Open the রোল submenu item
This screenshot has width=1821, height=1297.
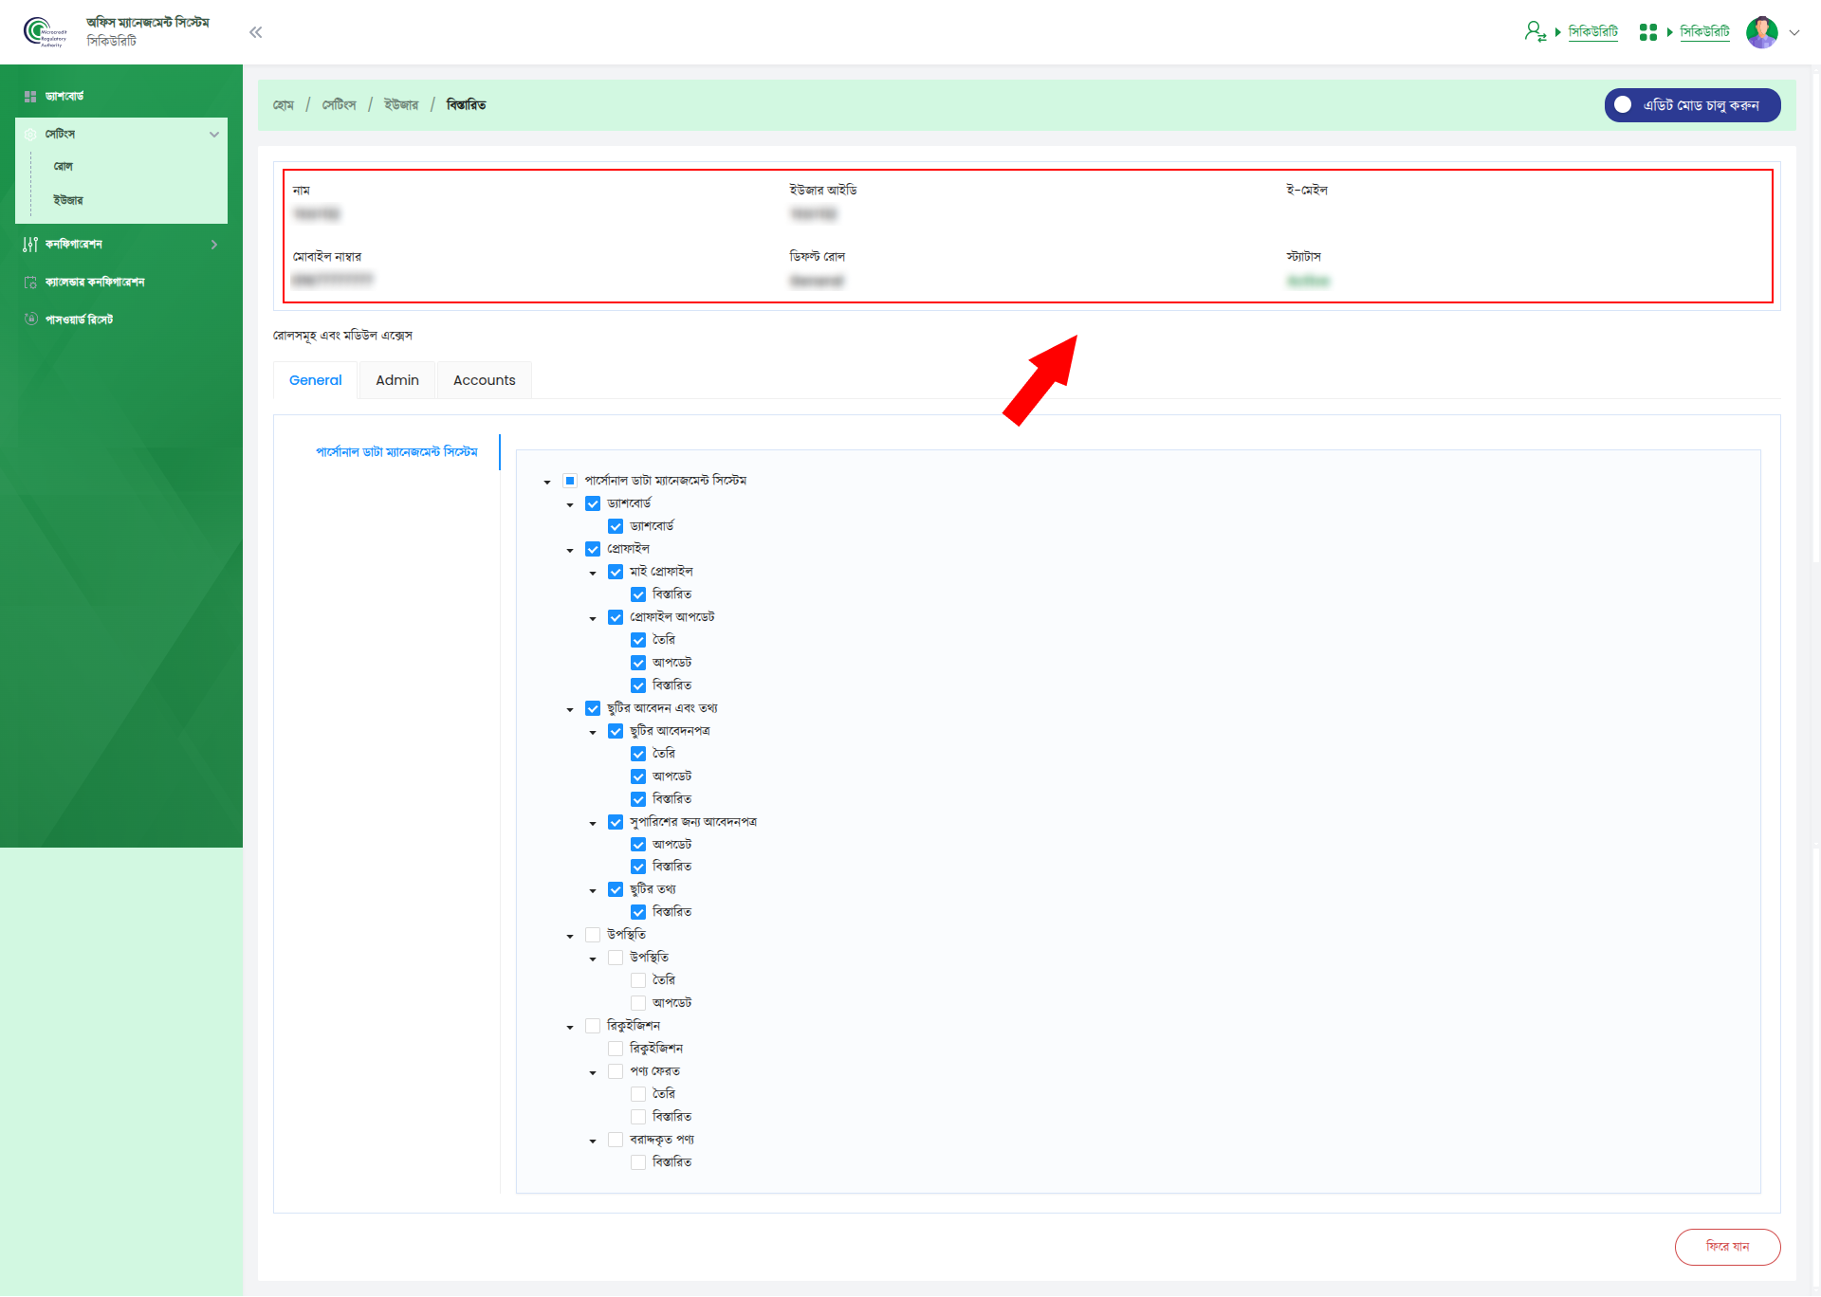[x=64, y=167]
